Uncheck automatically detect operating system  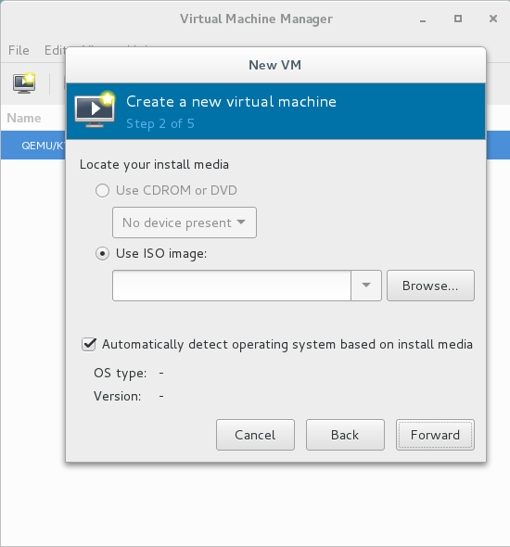[89, 345]
